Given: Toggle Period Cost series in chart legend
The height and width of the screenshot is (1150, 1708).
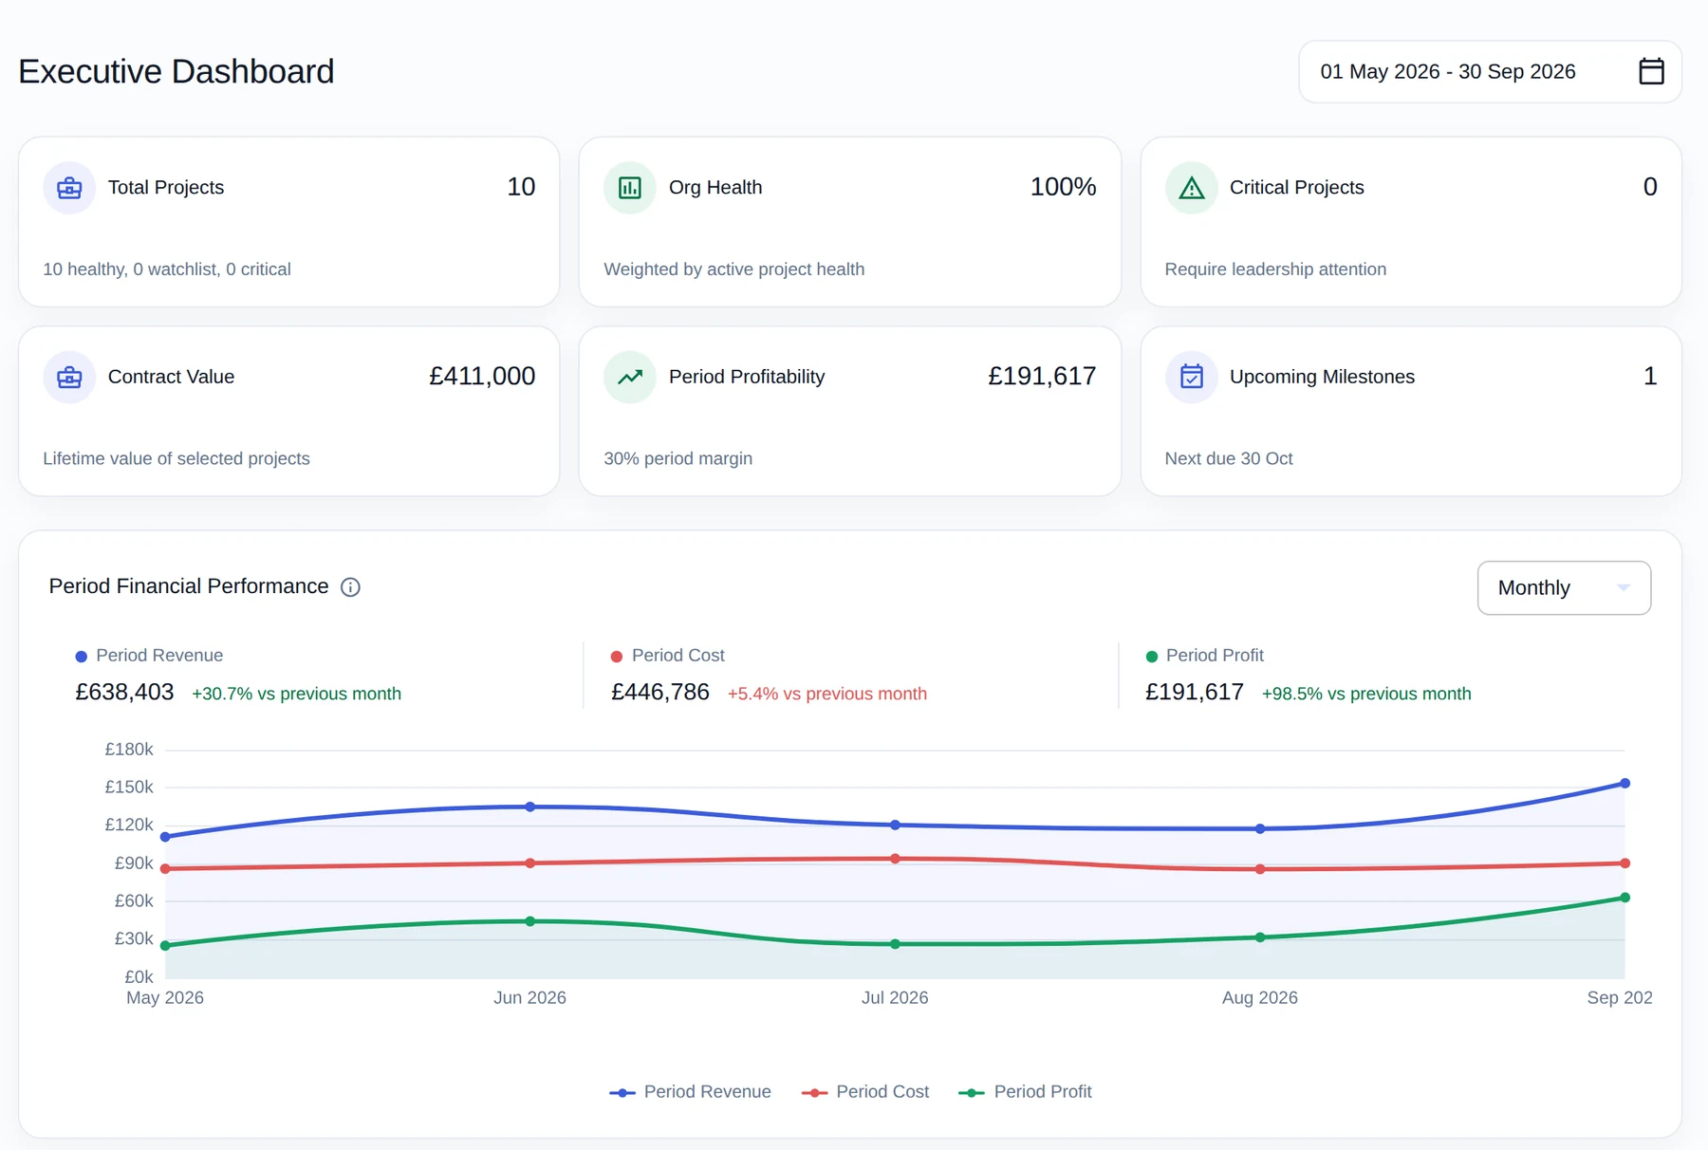Looking at the screenshot, I should click(865, 1092).
